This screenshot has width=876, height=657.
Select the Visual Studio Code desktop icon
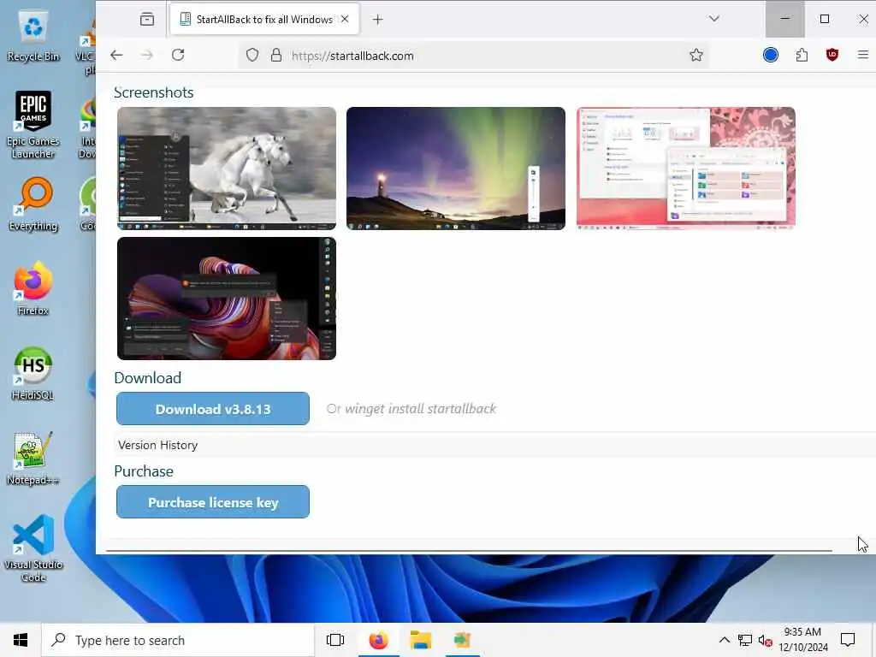[x=33, y=548]
